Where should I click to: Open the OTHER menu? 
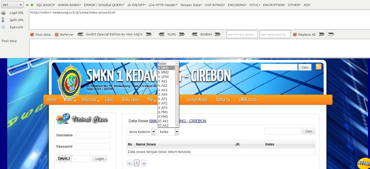295,5
